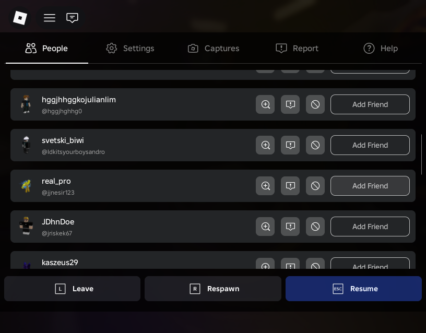Select the username @hggjhghhg0
Image resolution: width=426 pixels, height=333 pixels.
(x=62, y=111)
